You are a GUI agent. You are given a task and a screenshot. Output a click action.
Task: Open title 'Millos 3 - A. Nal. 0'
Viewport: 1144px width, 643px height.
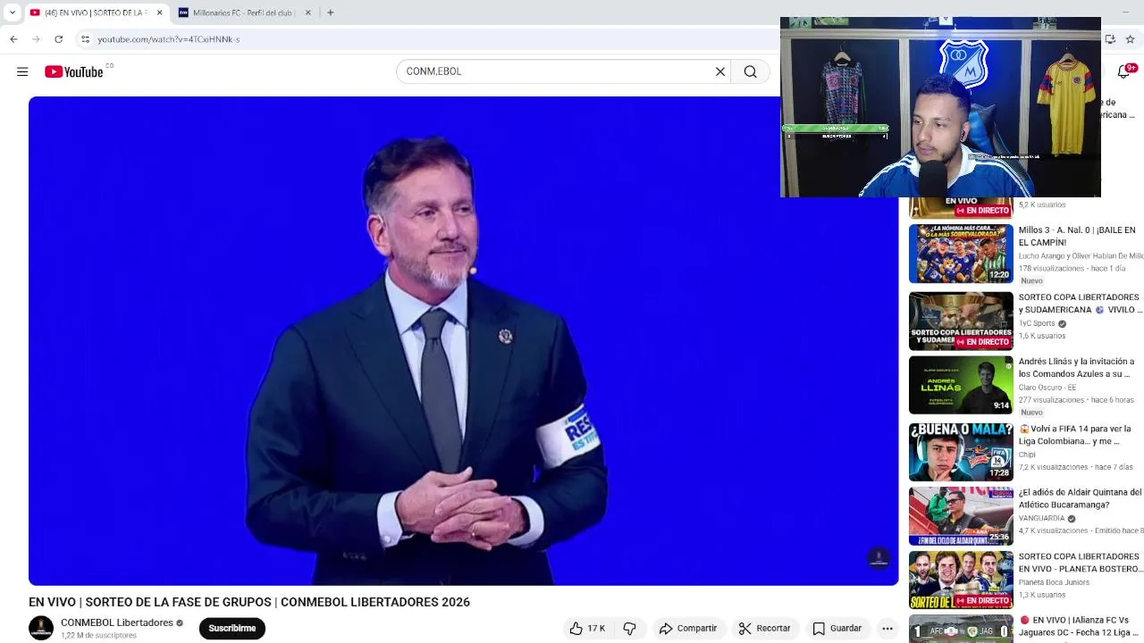[x=1077, y=237]
